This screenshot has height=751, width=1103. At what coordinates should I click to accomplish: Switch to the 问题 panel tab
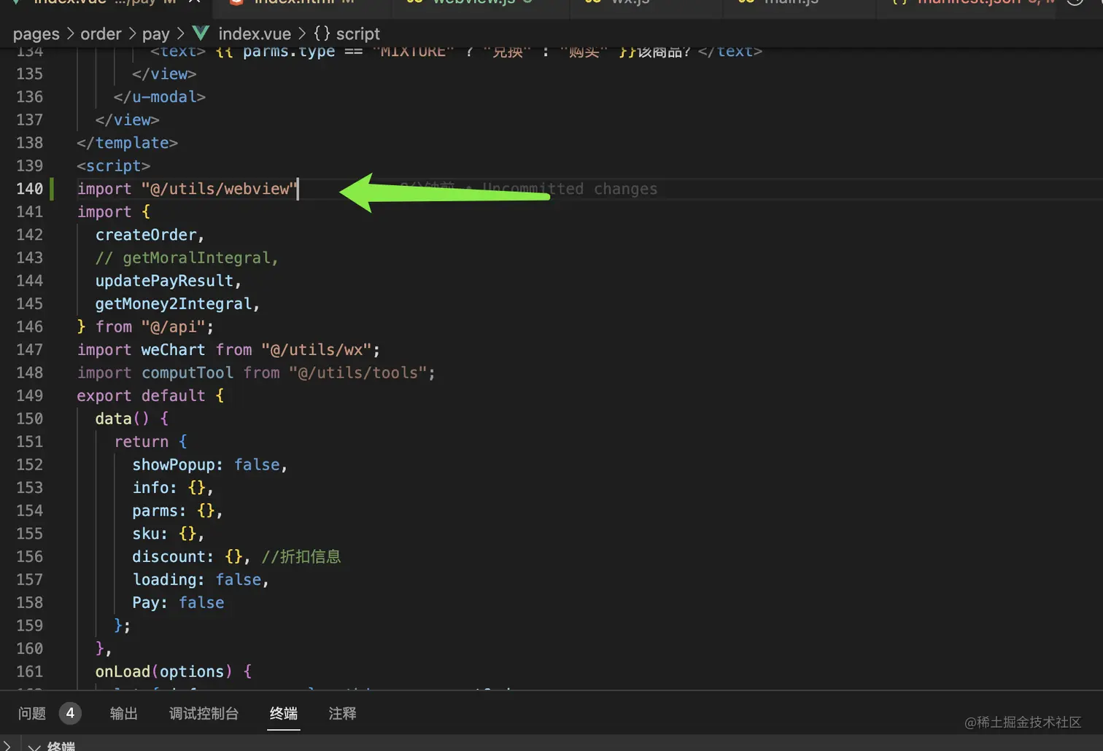pyautogui.click(x=32, y=713)
